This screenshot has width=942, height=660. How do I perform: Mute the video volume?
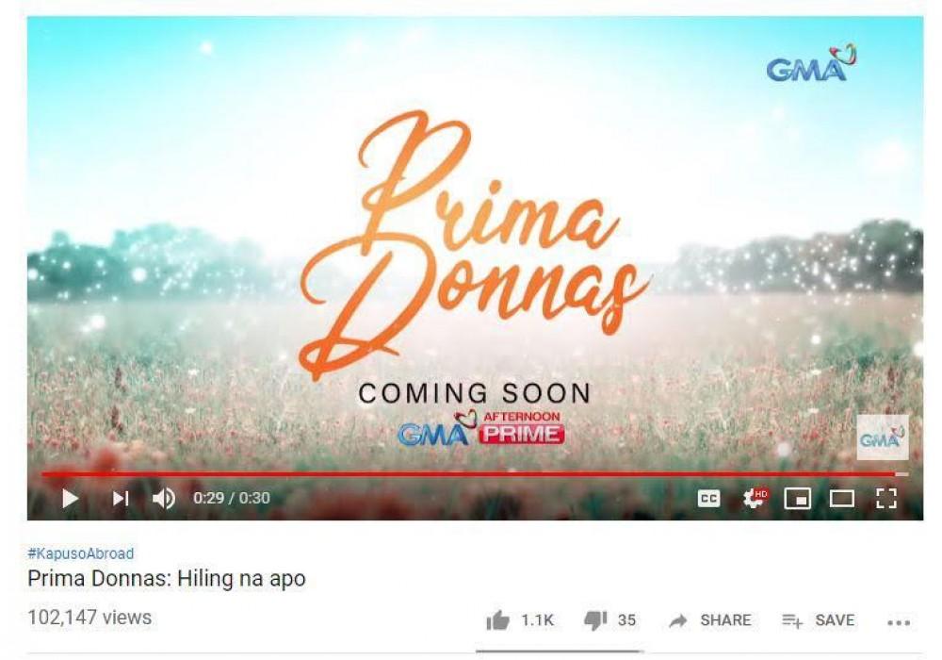[x=163, y=499]
